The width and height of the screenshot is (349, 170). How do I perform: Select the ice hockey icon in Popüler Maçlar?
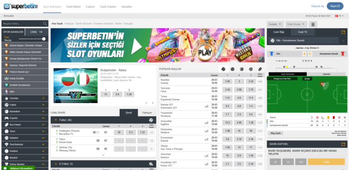coord(260,69)
